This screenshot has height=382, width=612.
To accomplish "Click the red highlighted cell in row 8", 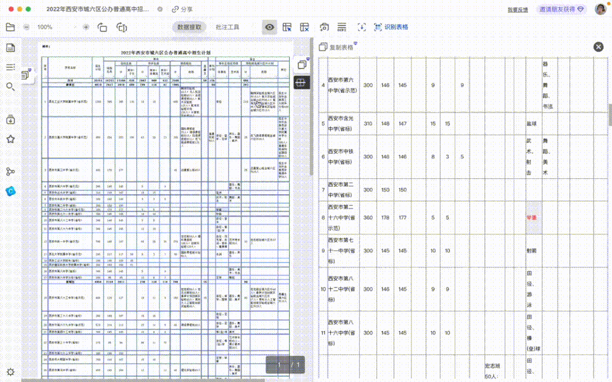I will (x=533, y=217).
